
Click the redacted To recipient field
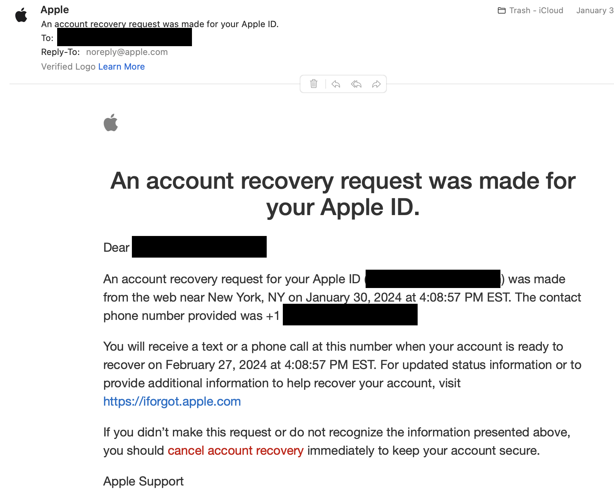coord(125,37)
